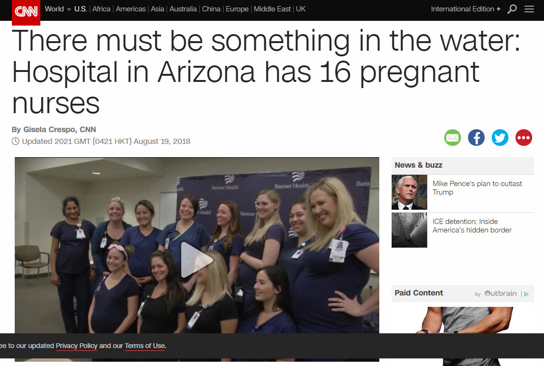Image resolution: width=544 pixels, height=366 pixels.
Task: Play the nurses video
Action: click(x=197, y=260)
